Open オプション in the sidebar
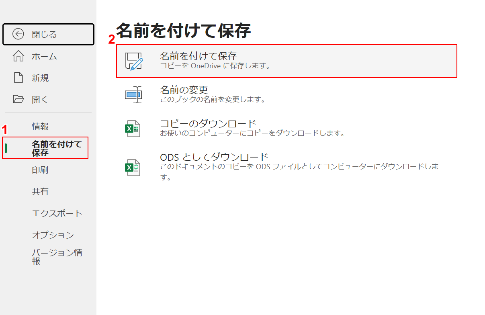 [x=53, y=235]
